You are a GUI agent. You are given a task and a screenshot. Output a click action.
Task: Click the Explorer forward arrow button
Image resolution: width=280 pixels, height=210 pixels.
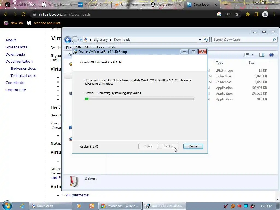(x=75, y=40)
